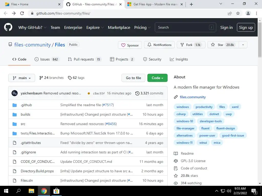Click the share page icon in address bar

(x=230, y=13)
